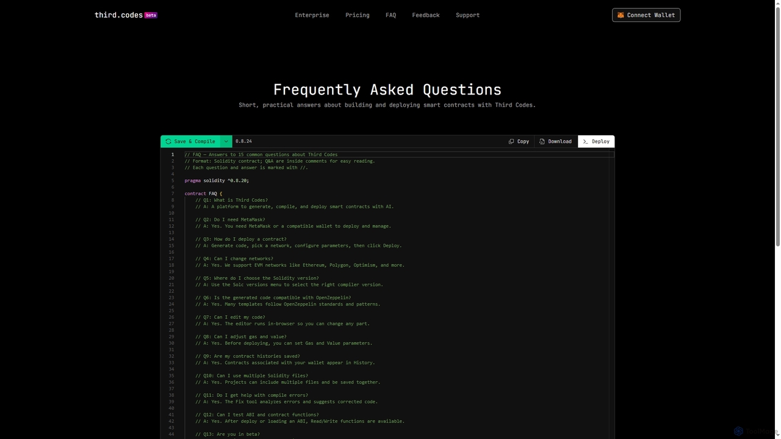The image size is (781, 439).
Task: Click the beta badge next to logo
Action: [x=151, y=15]
